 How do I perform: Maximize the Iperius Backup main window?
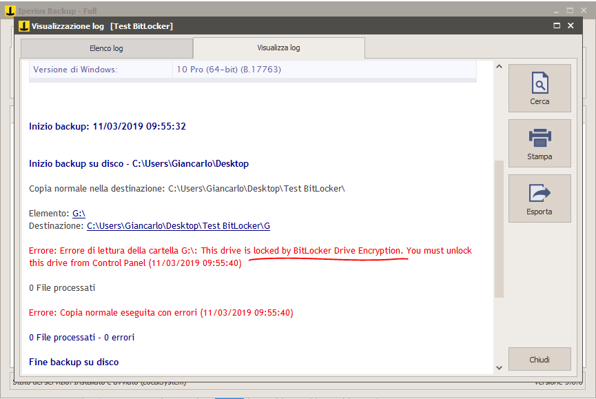570,10
